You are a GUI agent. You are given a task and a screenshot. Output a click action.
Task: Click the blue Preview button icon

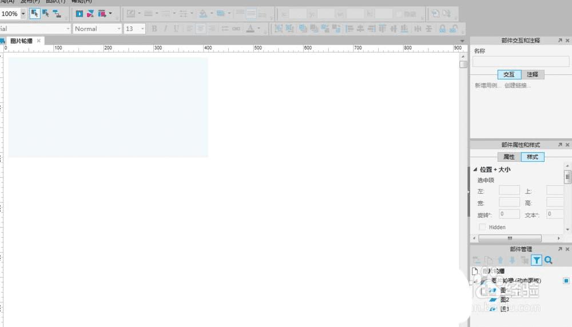79,14
